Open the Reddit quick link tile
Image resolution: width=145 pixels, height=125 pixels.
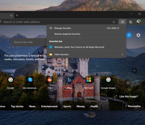tap(50, 83)
